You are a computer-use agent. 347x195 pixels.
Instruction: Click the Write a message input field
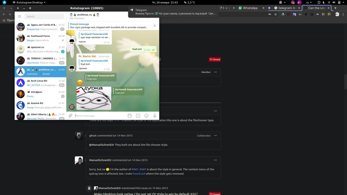100,116
